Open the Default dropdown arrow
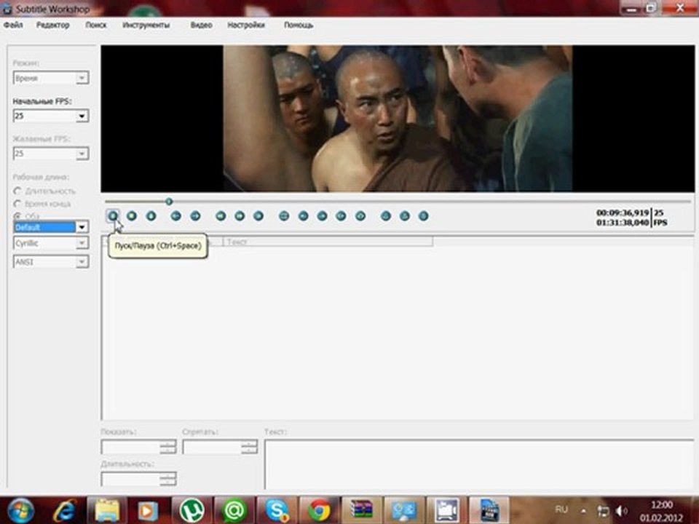Screen dimensions: 699x524 point(82,227)
